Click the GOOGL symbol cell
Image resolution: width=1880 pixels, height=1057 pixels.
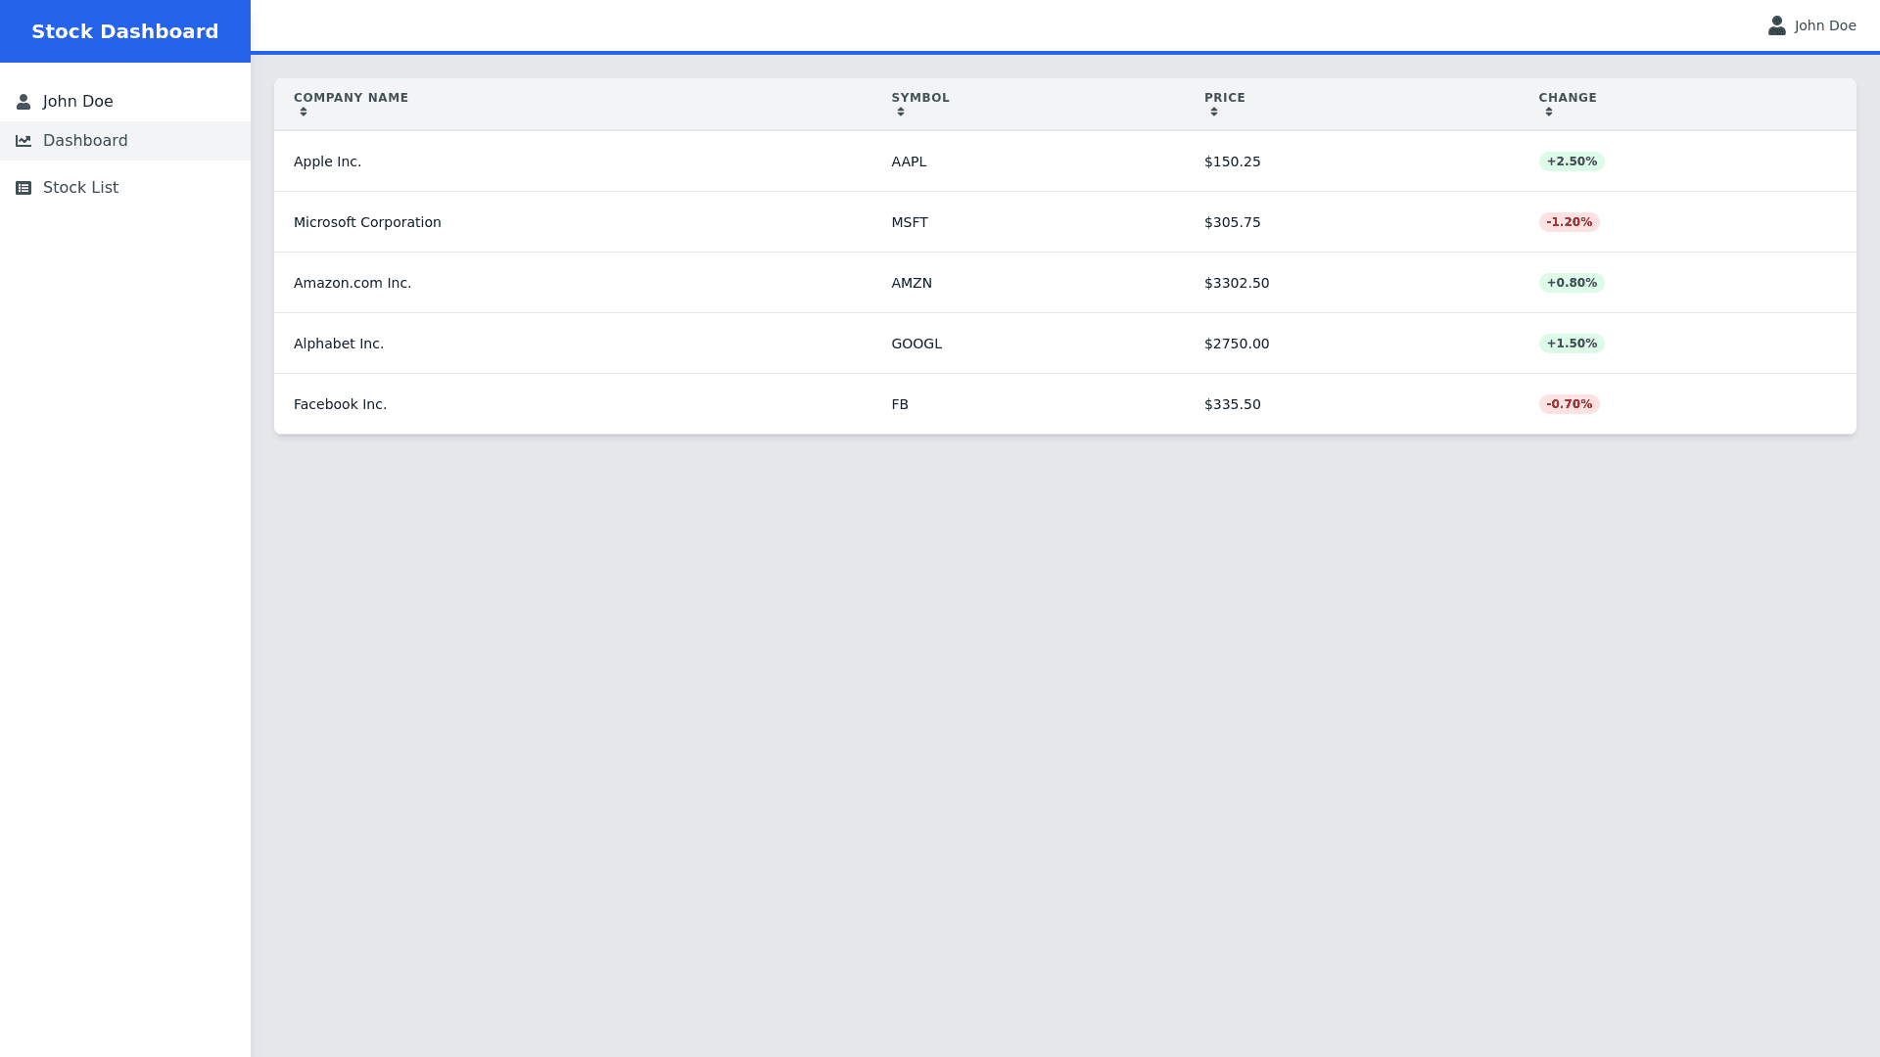916,344
